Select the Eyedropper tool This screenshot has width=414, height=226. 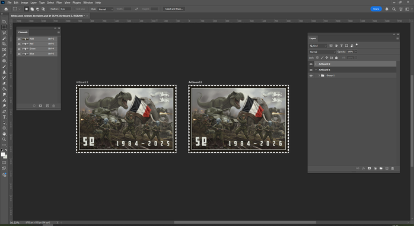(4, 55)
